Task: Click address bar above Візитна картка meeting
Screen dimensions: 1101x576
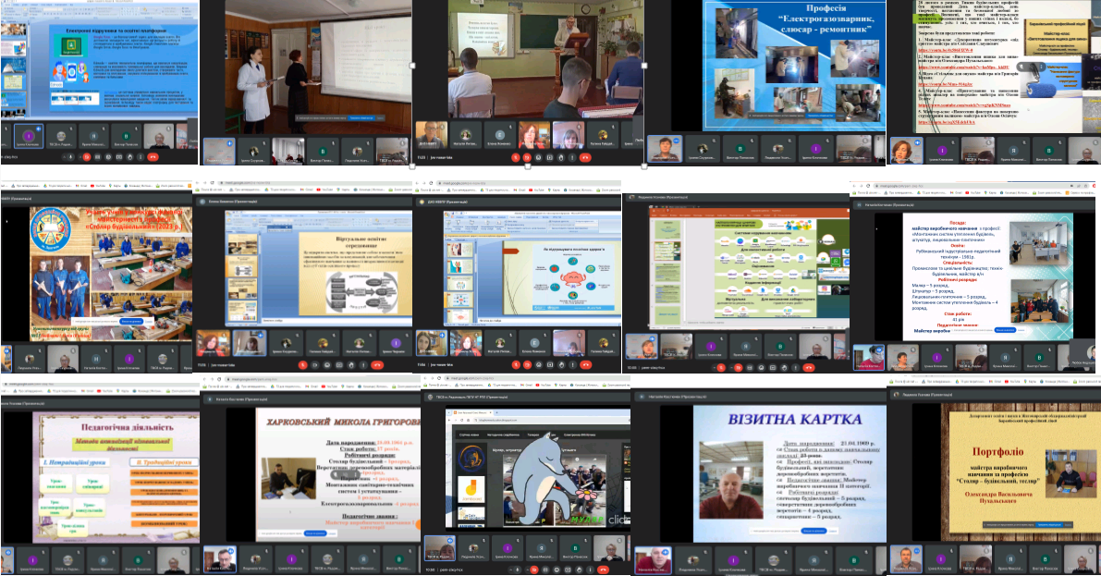Action: pyautogui.click(x=730, y=378)
